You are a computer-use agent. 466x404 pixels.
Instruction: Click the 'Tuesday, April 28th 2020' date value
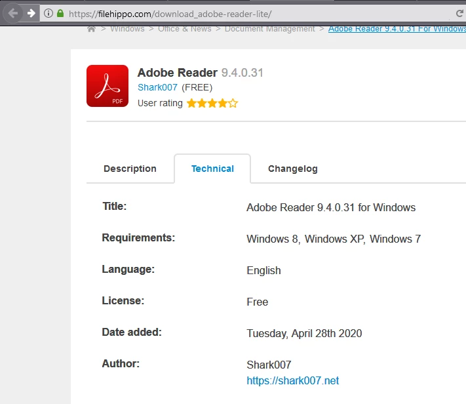(x=304, y=333)
